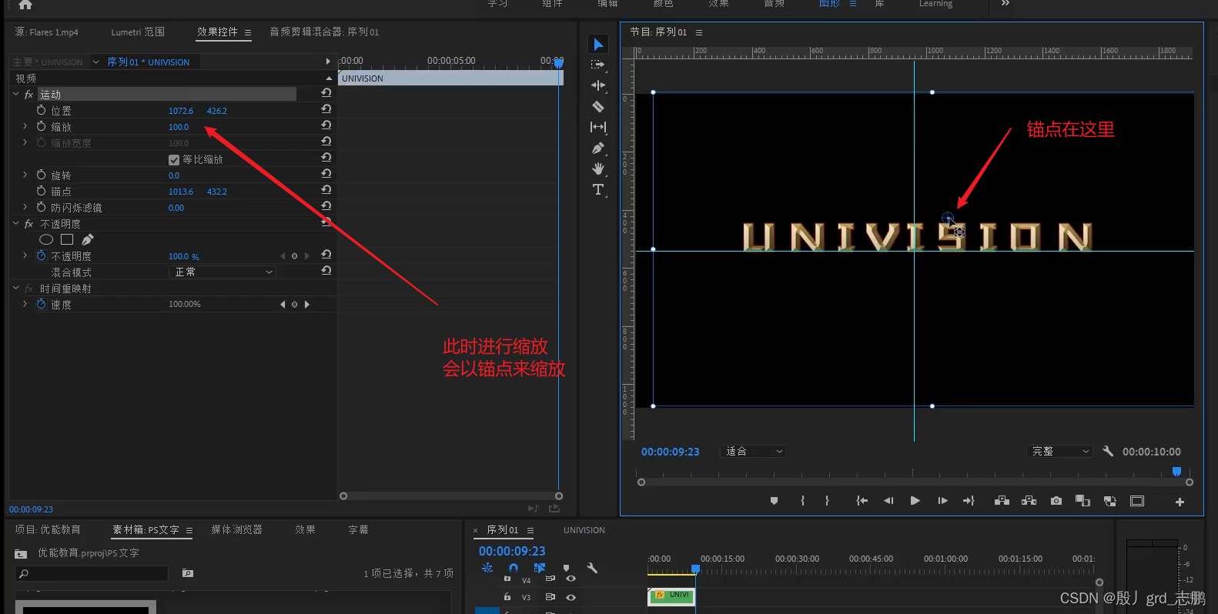Open 混合模式 blend mode dropdown
Image resolution: width=1218 pixels, height=614 pixels.
[222, 272]
